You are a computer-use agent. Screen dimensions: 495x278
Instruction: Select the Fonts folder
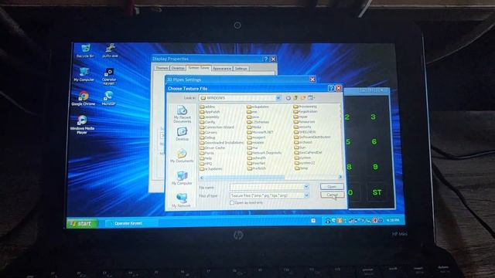pyautogui.click(x=207, y=153)
